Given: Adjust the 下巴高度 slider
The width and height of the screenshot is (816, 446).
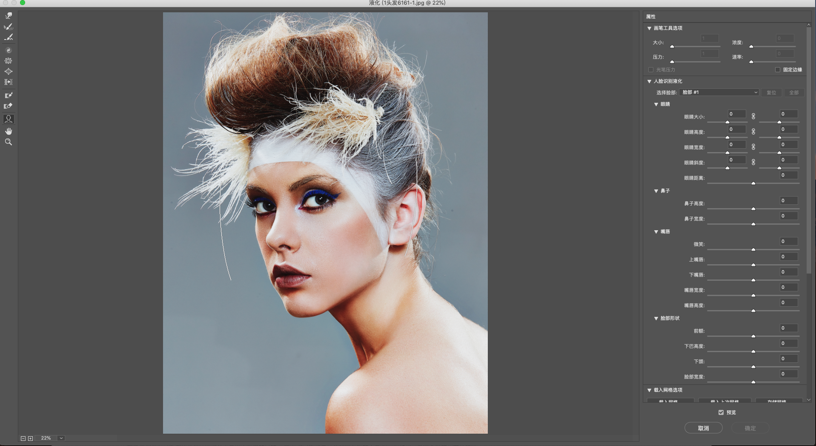Looking at the screenshot, I should pos(753,351).
